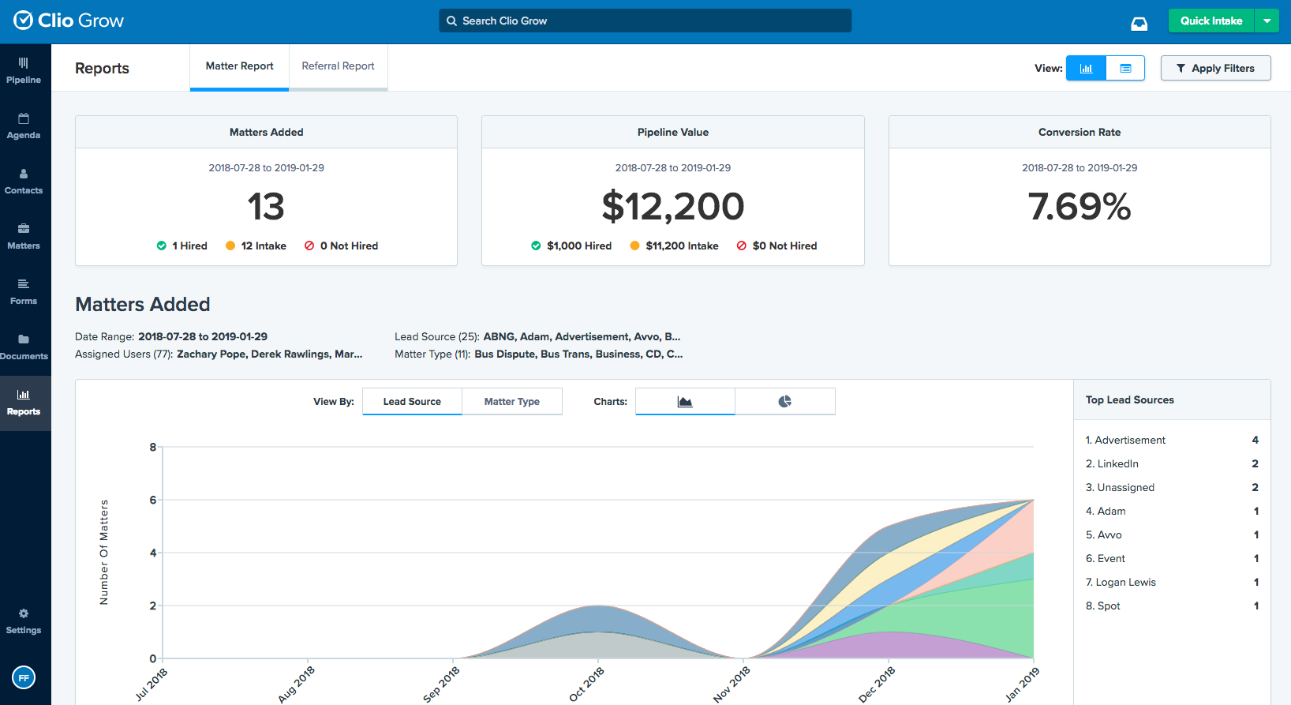This screenshot has height=705, width=1291.
Task: Select the area chart type
Action: pos(685,402)
